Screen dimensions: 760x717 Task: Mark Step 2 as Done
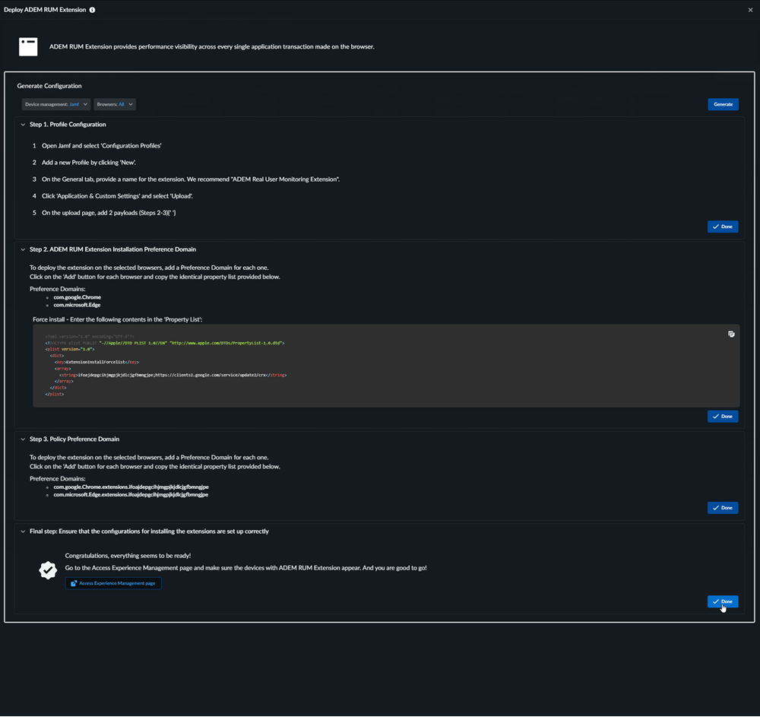(722, 417)
